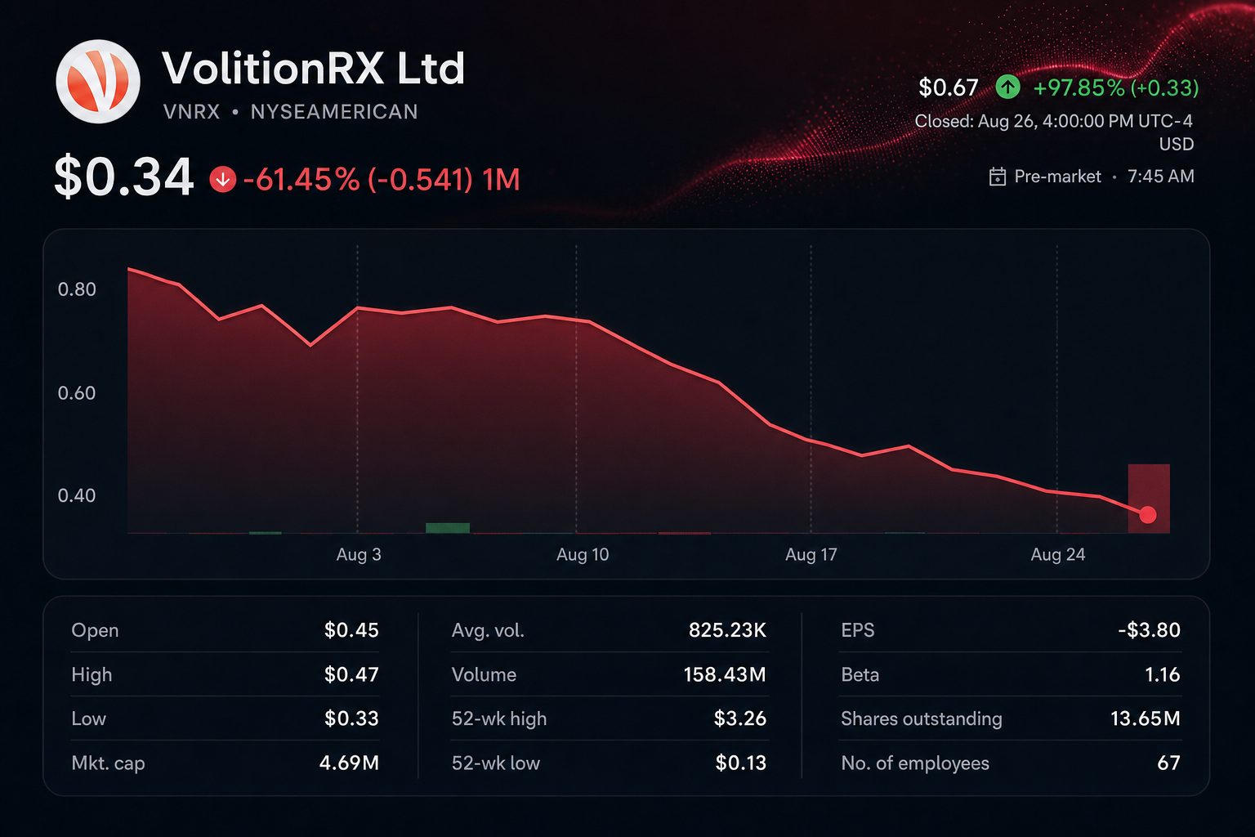Click the 0.40 y-axis label
Image resolution: width=1255 pixels, height=837 pixels.
coord(77,495)
